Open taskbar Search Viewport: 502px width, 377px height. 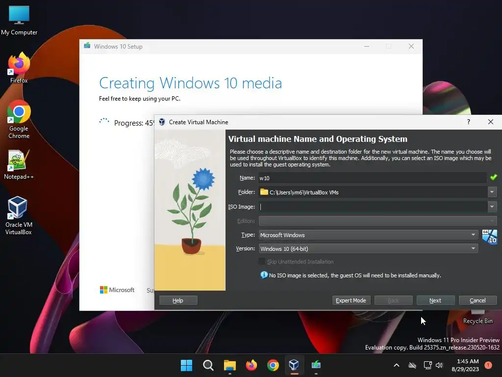tap(208, 365)
